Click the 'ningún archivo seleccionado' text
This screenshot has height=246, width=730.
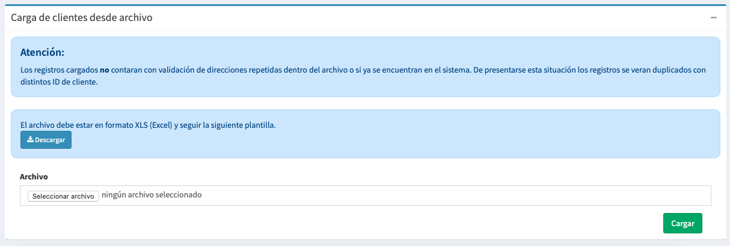(152, 195)
